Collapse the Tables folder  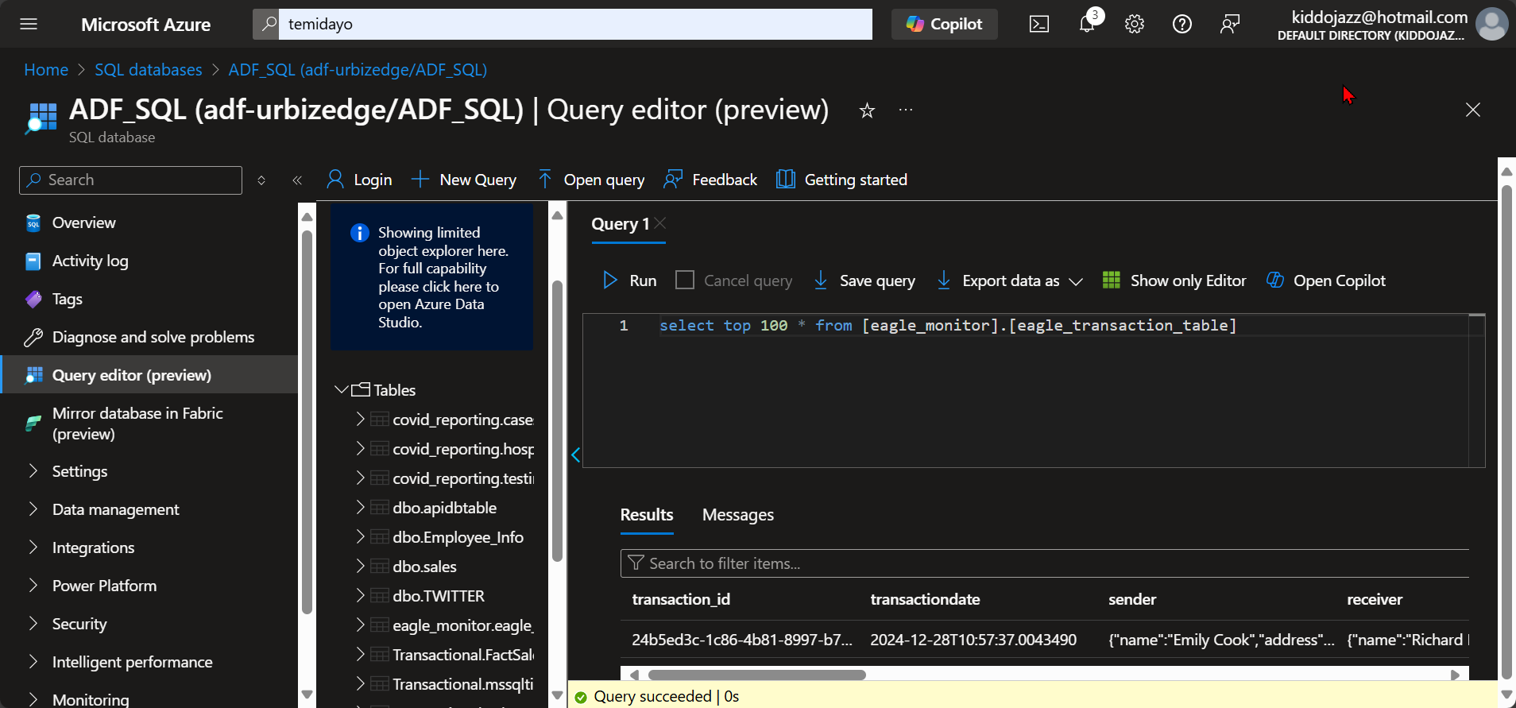tap(342, 389)
